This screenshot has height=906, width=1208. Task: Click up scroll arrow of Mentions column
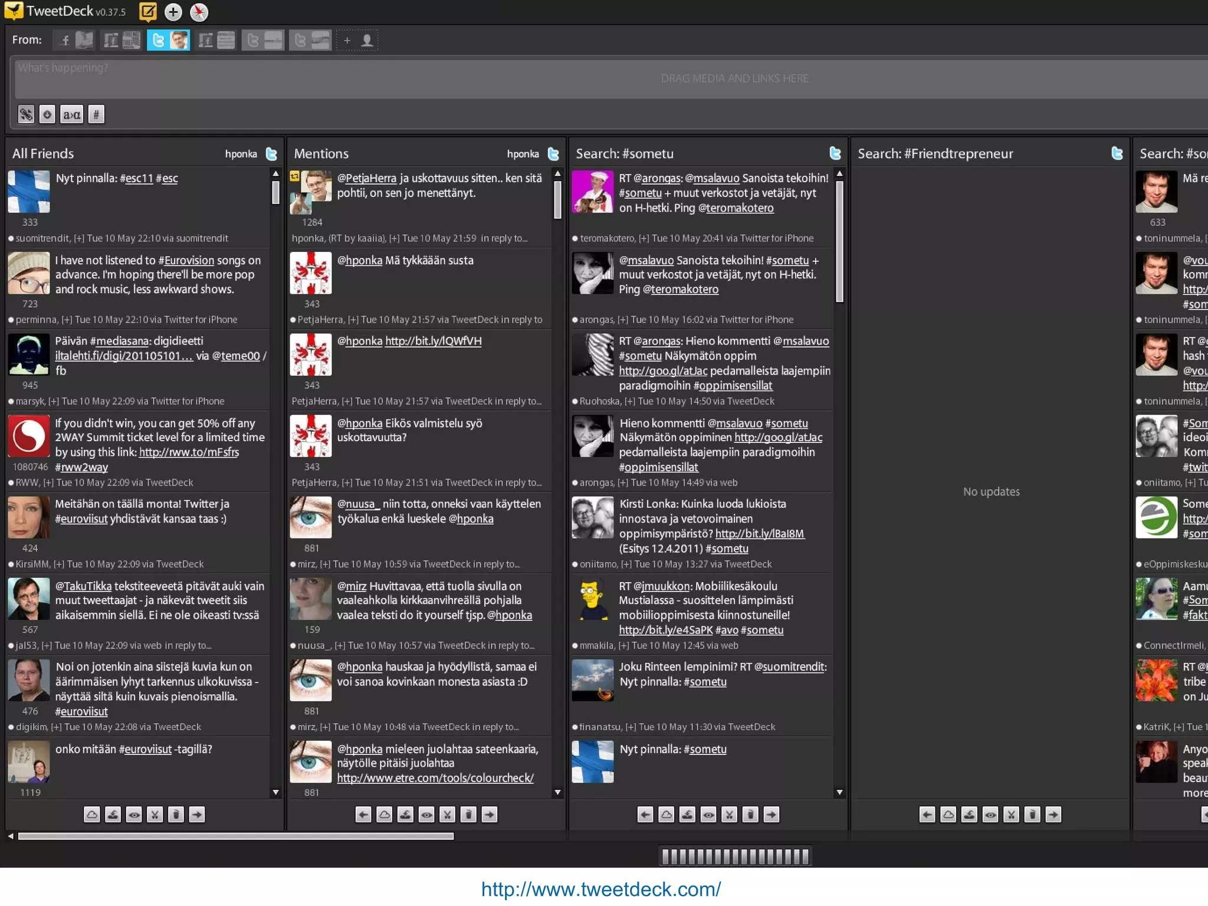point(557,173)
